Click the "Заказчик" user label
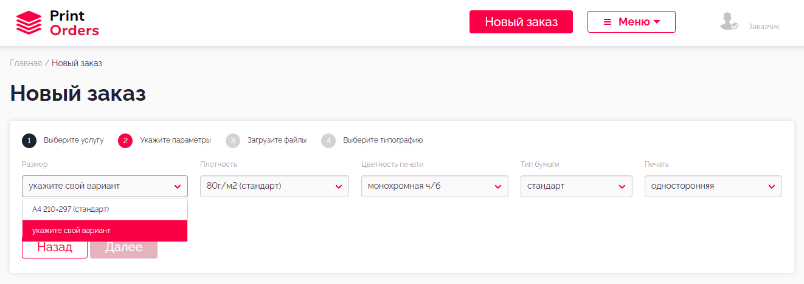The width and height of the screenshot is (804, 284). pos(764,27)
